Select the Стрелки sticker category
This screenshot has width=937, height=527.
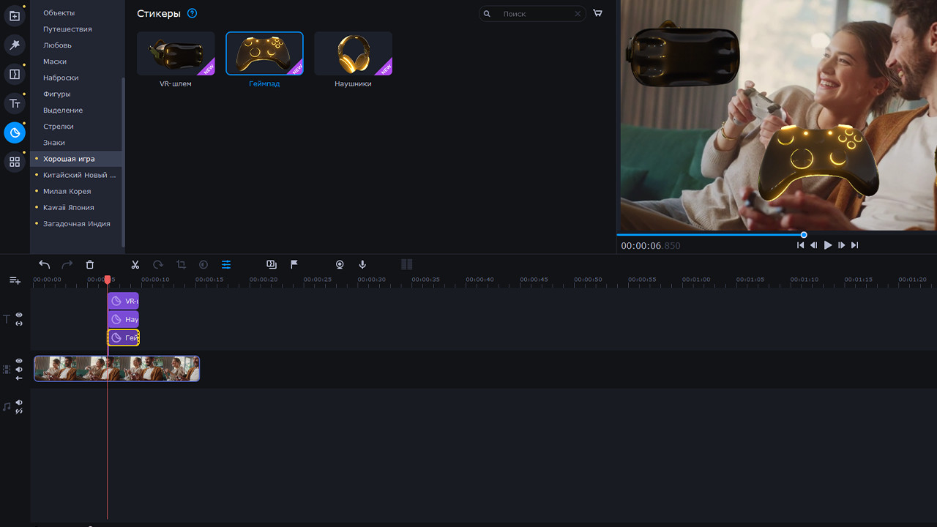pos(59,127)
